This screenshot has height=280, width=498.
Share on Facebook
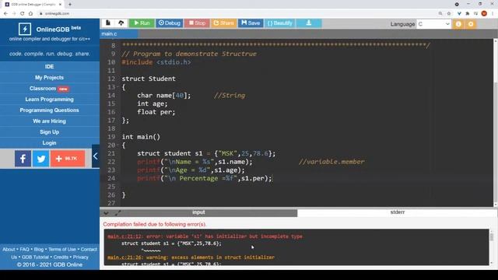tap(23, 159)
